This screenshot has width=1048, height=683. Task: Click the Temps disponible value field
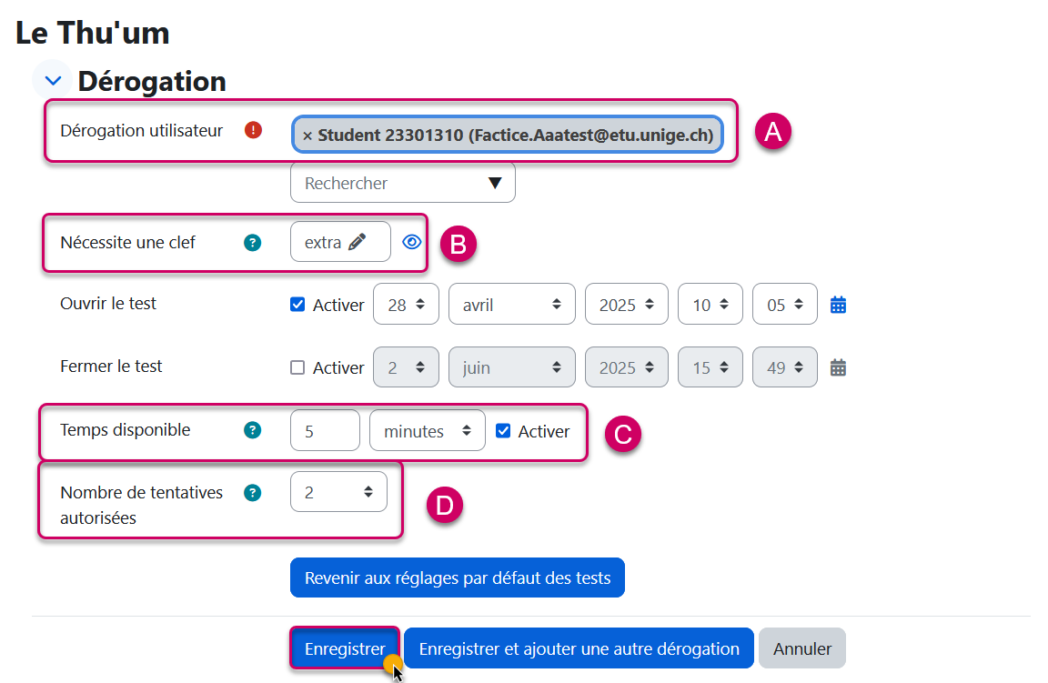point(325,431)
